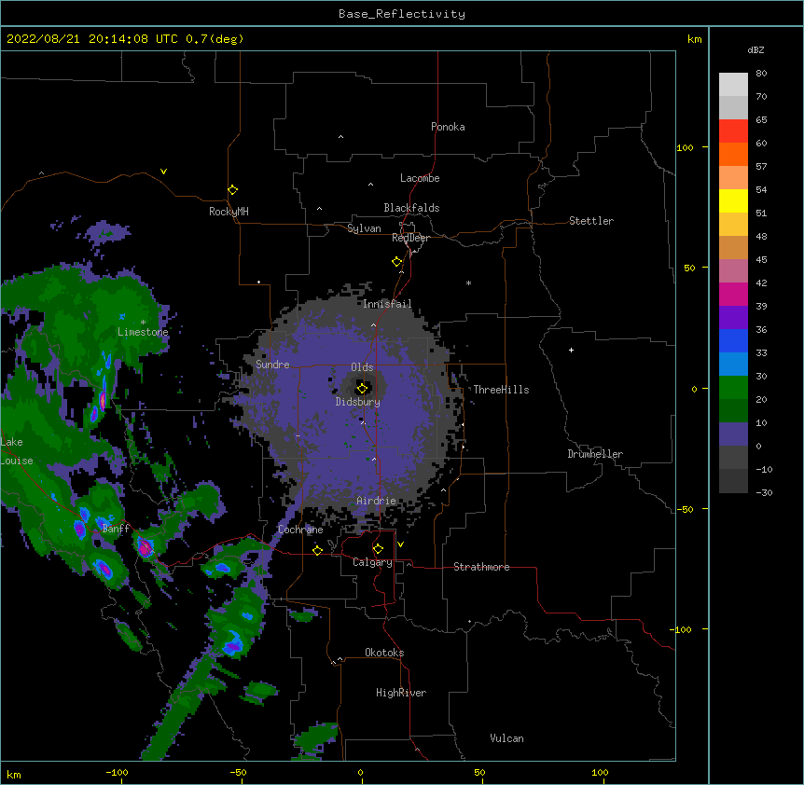This screenshot has height=785, width=804.
Task: Click the yellow diamond marker above Calgary label
Action: 378,549
